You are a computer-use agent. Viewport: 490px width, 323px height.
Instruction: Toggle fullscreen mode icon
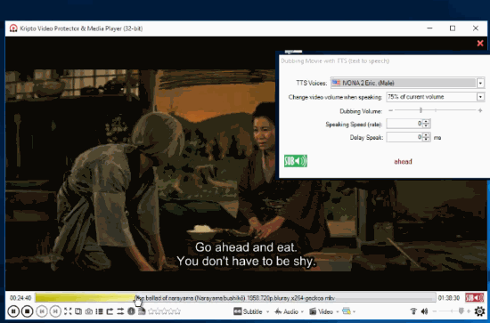[68, 311]
